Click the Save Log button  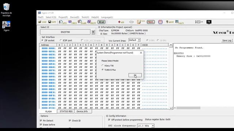(x=227, y=40)
